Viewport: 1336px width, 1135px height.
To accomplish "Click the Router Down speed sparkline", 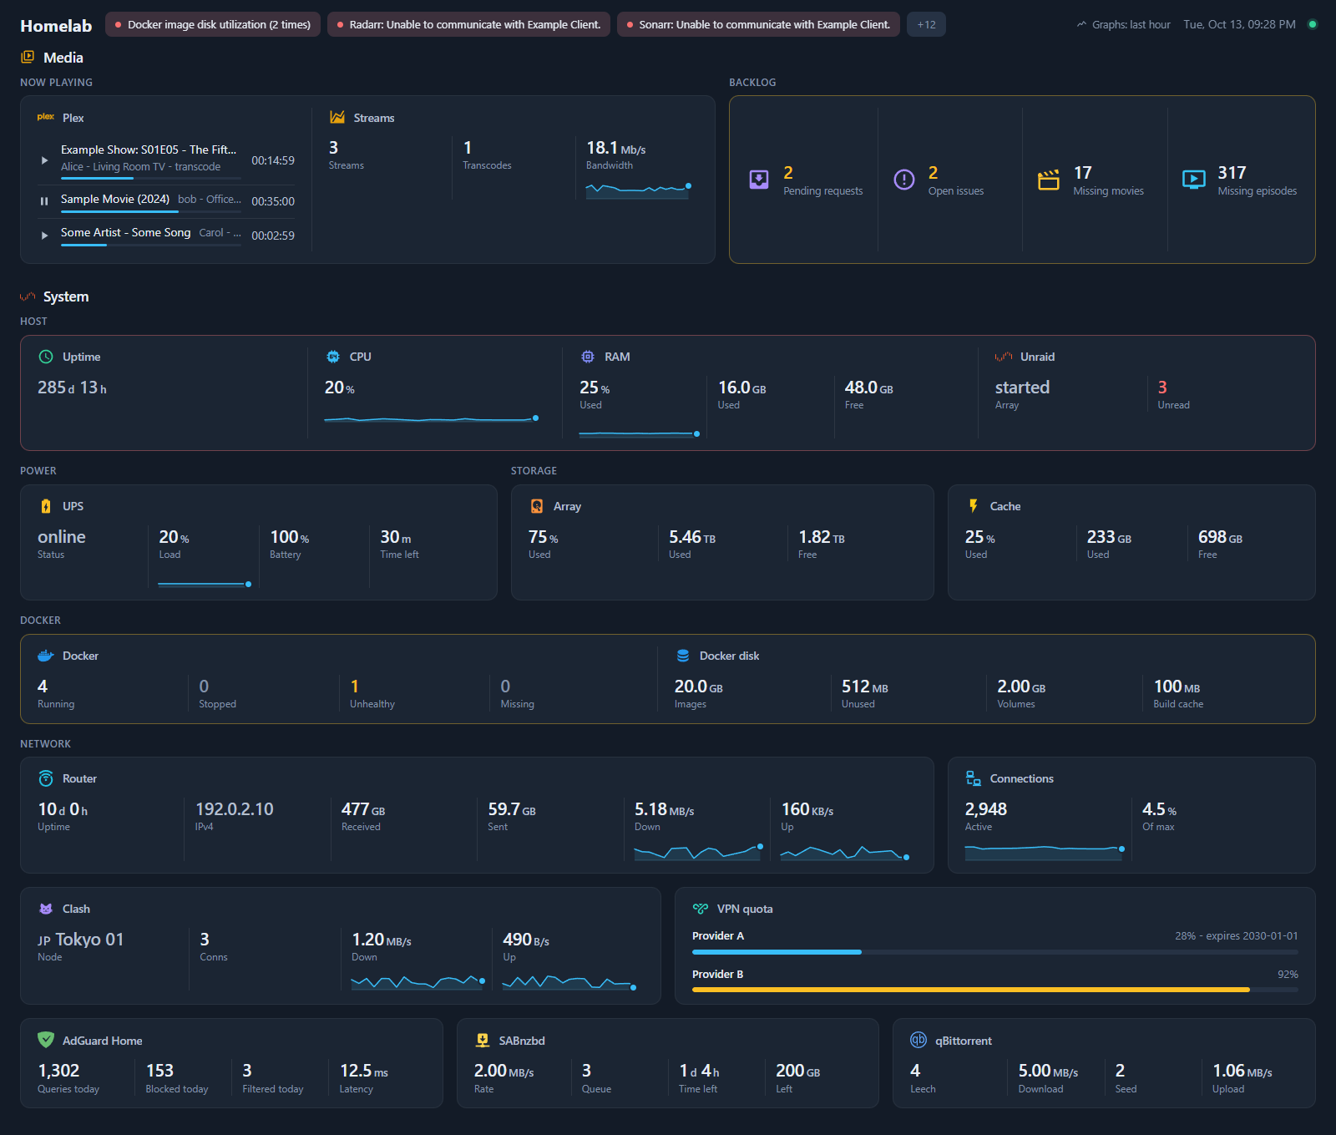I will (x=698, y=852).
